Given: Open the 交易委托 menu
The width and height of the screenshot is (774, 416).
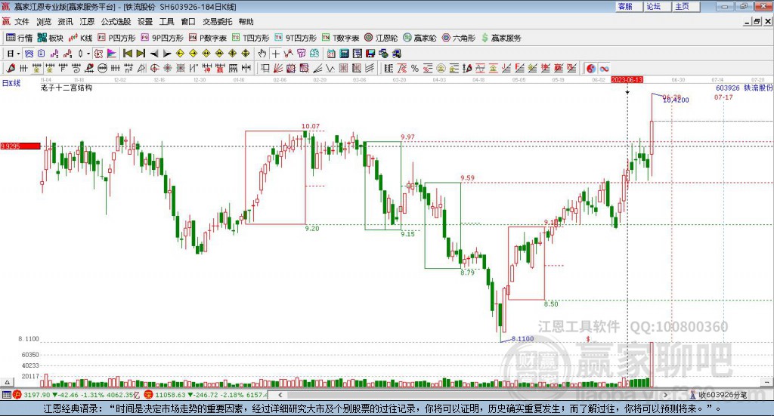Looking at the screenshot, I should [x=217, y=22].
